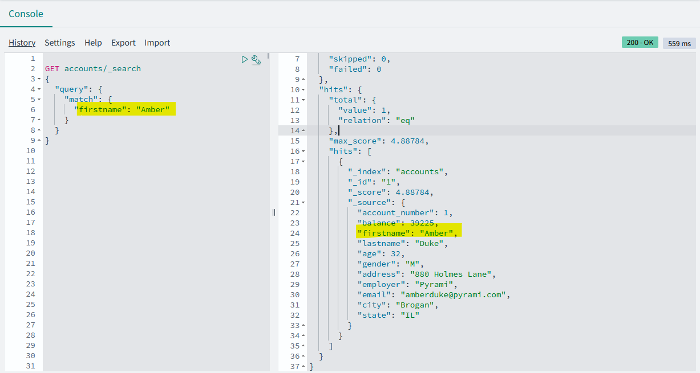Open the wrench request options icon
700x373 pixels.
256,59
